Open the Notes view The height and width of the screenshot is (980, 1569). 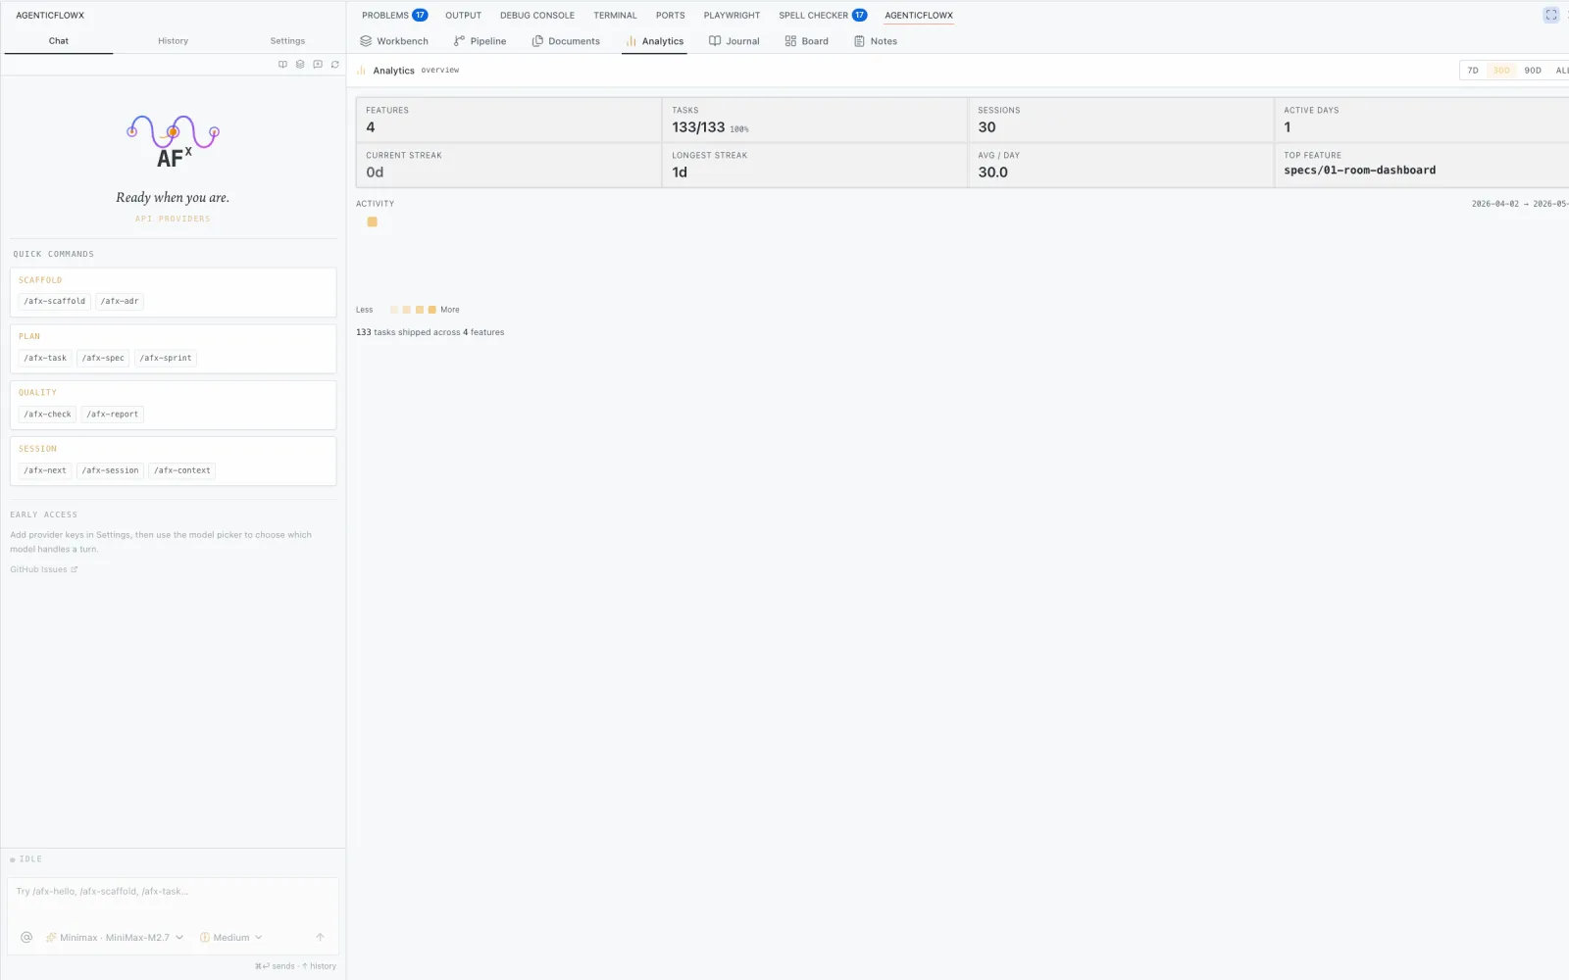click(x=876, y=41)
